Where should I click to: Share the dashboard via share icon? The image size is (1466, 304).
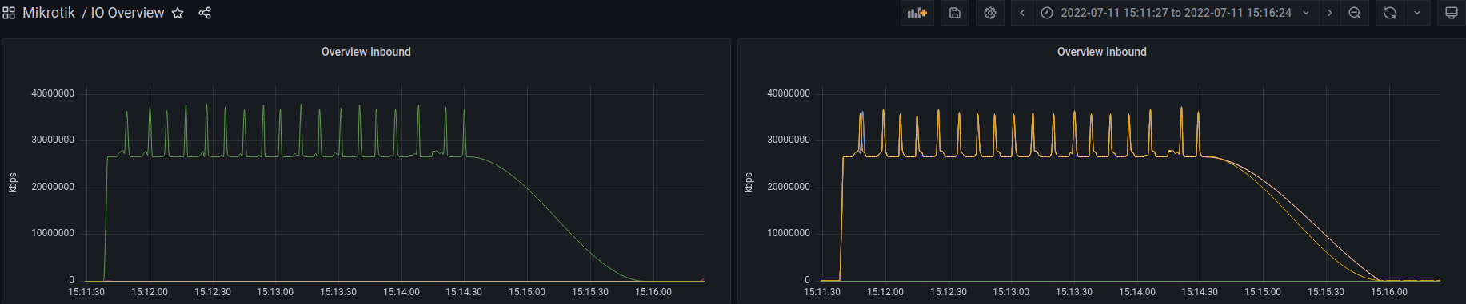(x=205, y=13)
